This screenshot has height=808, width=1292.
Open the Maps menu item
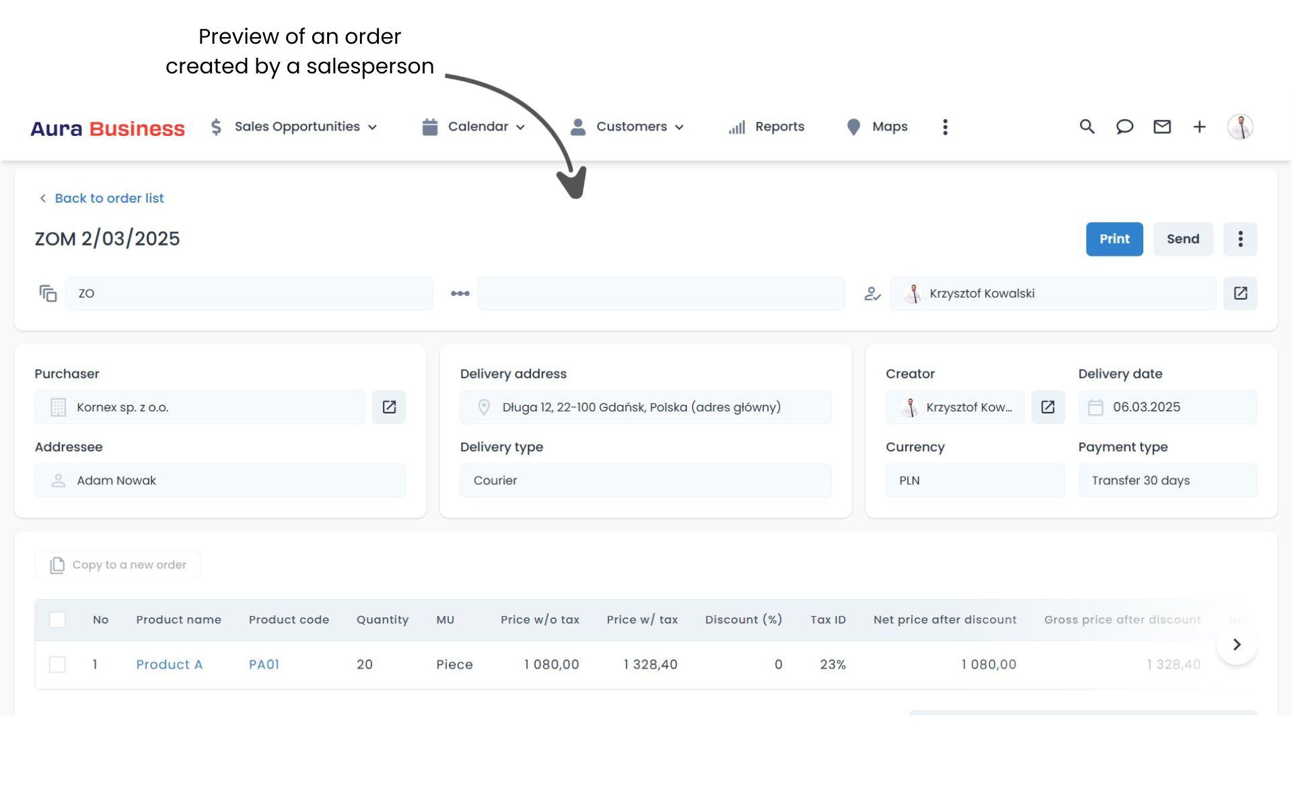click(890, 127)
